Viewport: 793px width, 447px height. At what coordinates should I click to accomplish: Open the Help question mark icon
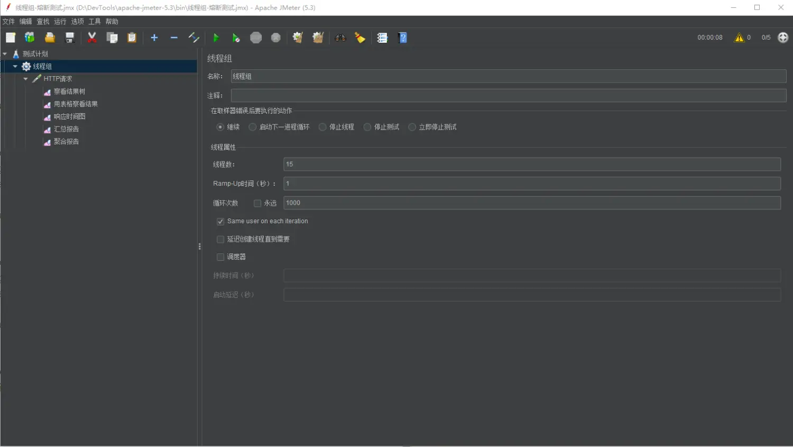403,38
